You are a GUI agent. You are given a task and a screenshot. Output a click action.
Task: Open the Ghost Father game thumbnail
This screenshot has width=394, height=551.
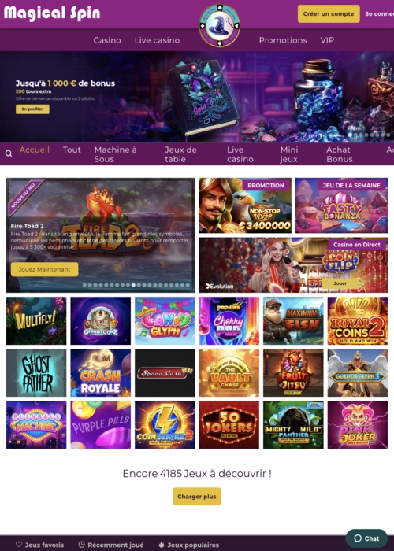(x=36, y=373)
